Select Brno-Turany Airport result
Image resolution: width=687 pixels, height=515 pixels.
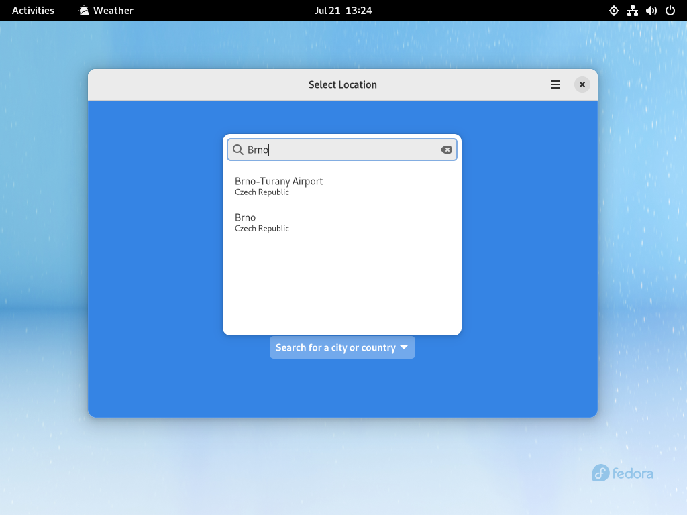(342, 186)
